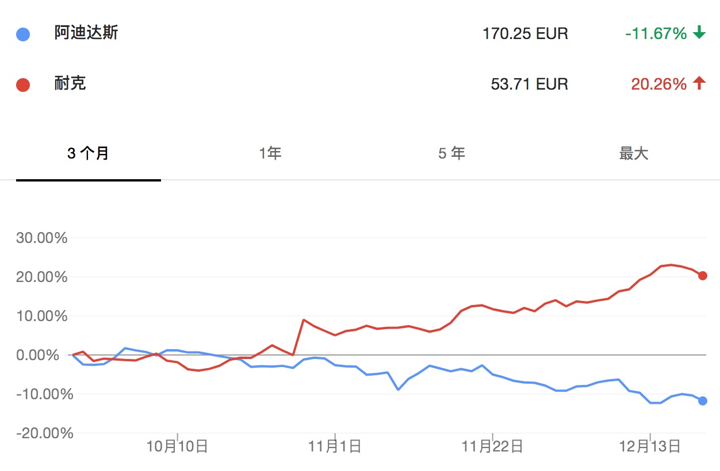Click the -11.67% change value
The width and height of the screenshot is (720, 471).
(656, 34)
